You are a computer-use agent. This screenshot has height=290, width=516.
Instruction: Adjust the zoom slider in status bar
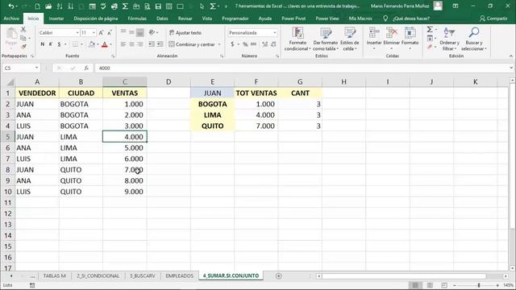pyautogui.click(x=479, y=285)
